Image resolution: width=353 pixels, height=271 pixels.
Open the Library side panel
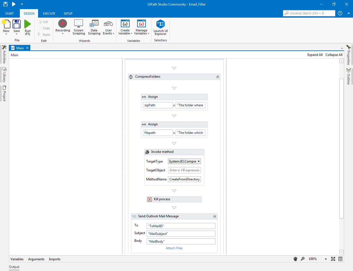pyautogui.click(x=4, y=75)
